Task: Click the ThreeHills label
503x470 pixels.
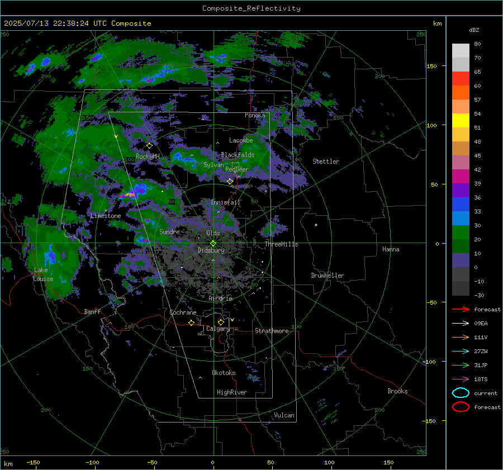Action: (x=281, y=244)
